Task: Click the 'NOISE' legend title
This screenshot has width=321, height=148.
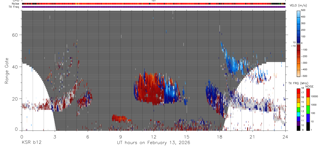Action: click(309, 86)
